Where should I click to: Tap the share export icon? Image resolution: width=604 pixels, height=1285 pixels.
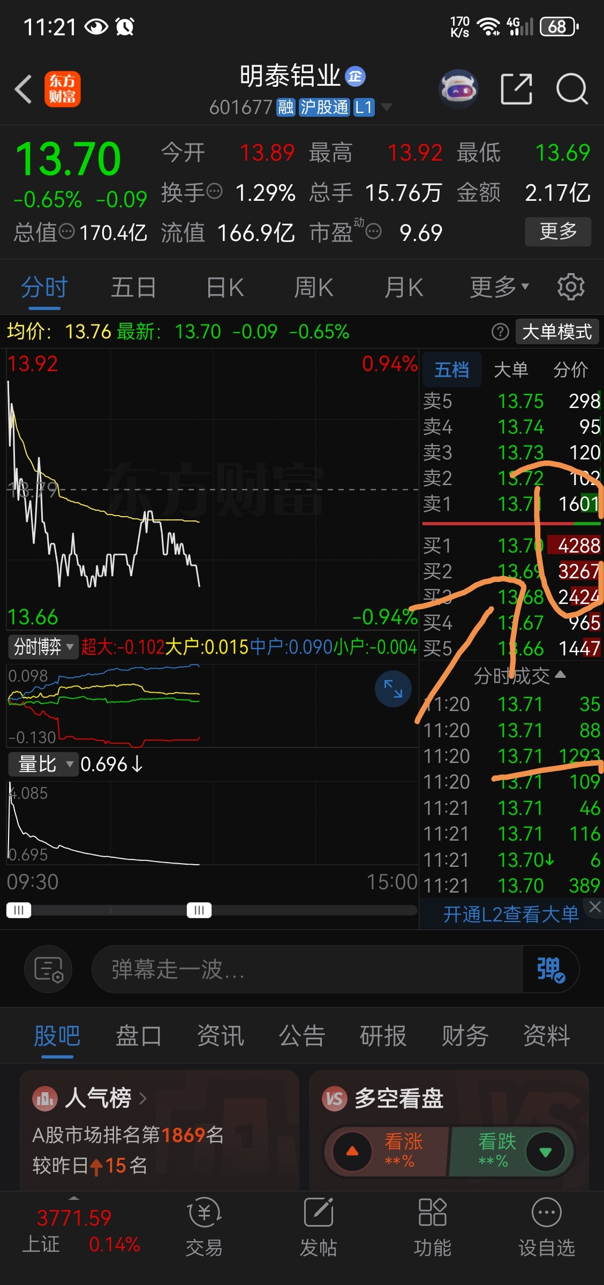coord(516,89)
